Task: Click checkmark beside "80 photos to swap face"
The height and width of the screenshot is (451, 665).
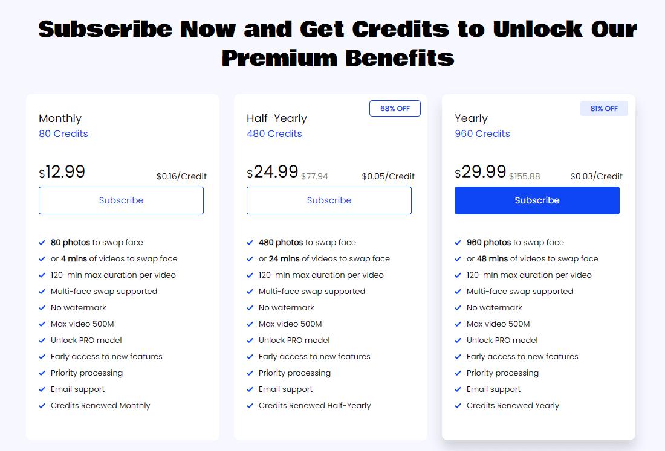Action: (x=42, y=243)
